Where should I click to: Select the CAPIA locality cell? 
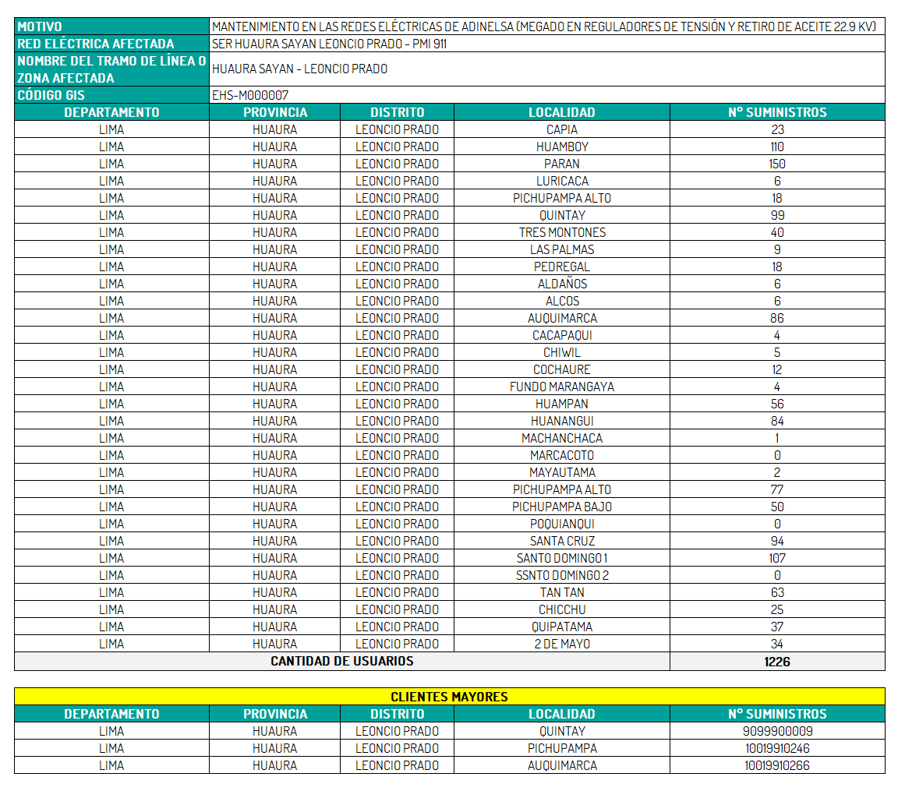tap(561, 129)
